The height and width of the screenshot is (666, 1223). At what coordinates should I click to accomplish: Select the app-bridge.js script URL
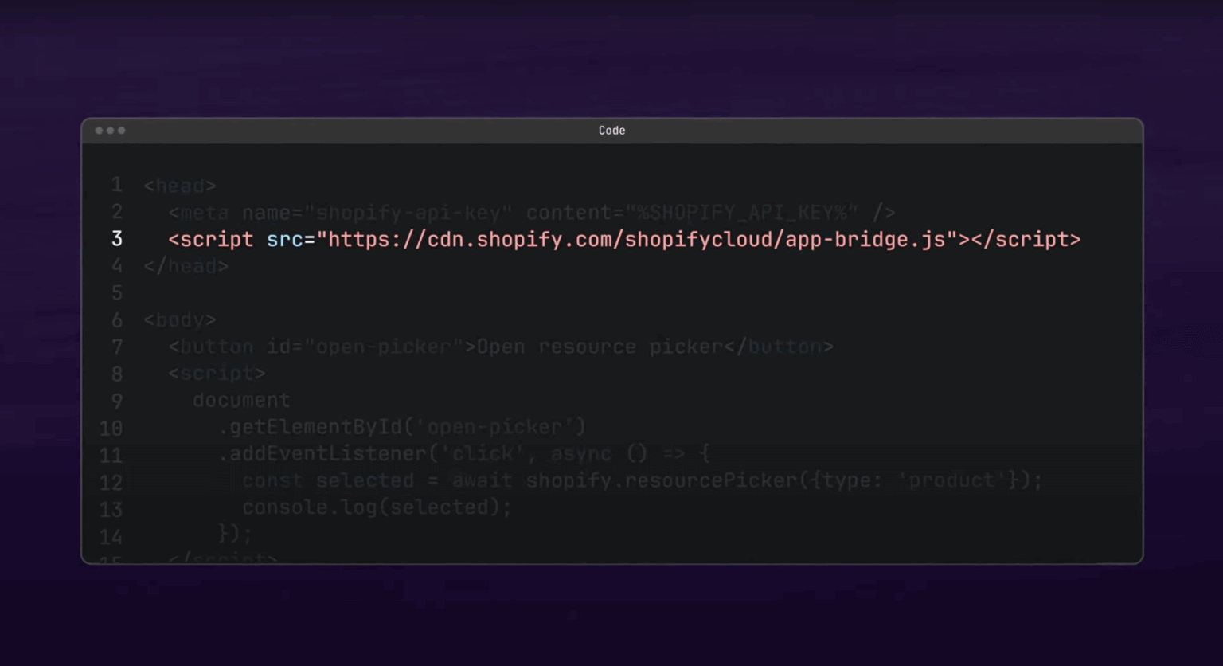633,239
